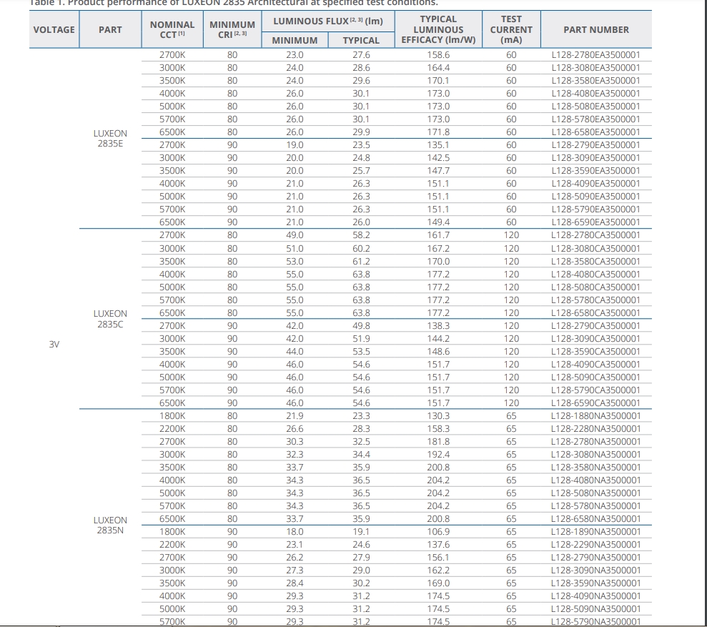This screenshot has width=707, height=627.
Task: Select part number L128-2790EA3500001
Action: [x=596, y=145]
